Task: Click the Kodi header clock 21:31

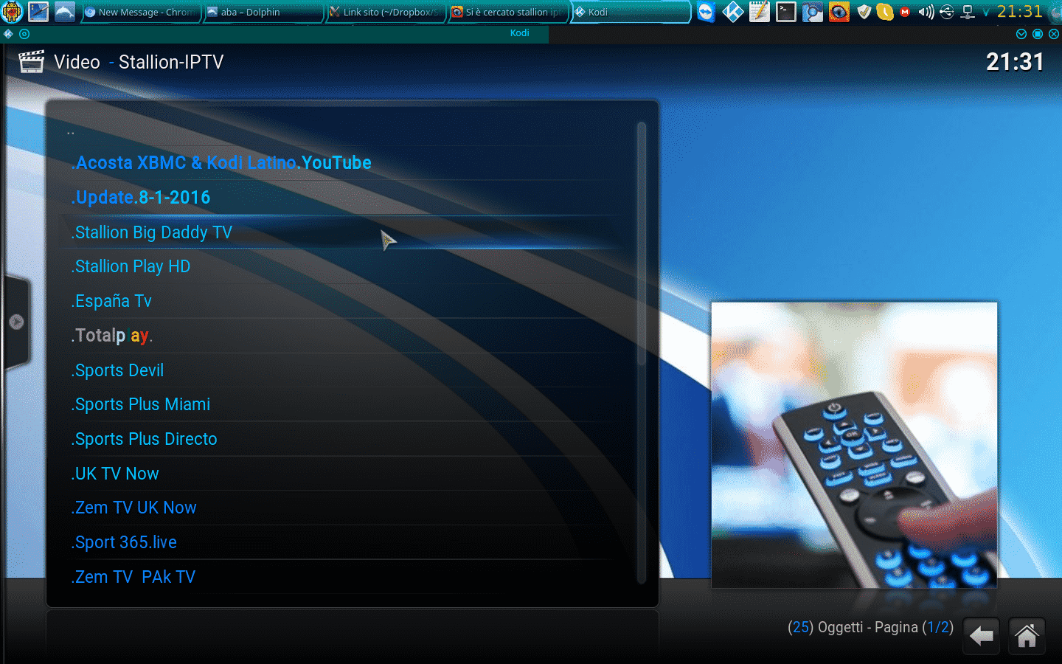Action: (1015, 62)
